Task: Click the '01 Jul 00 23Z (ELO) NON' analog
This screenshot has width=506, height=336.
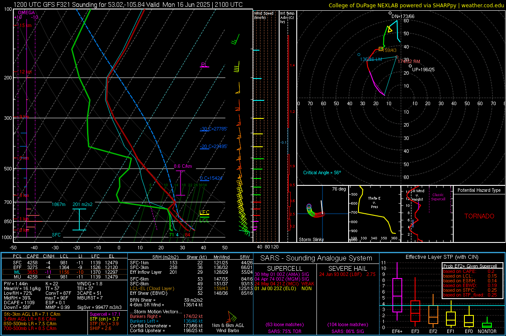Action: pyautogui.click(x=283, y=288)
